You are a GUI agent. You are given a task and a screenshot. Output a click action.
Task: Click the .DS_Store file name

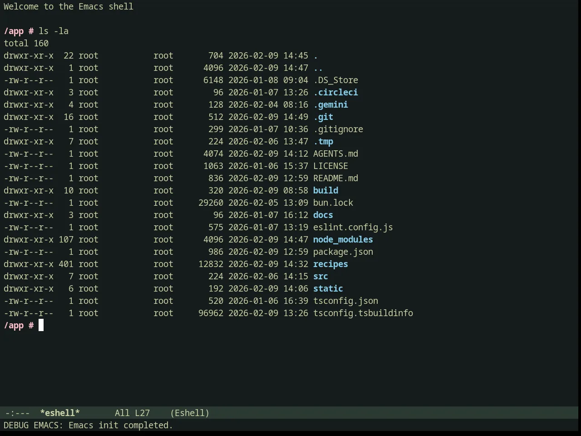pos(335,80)
